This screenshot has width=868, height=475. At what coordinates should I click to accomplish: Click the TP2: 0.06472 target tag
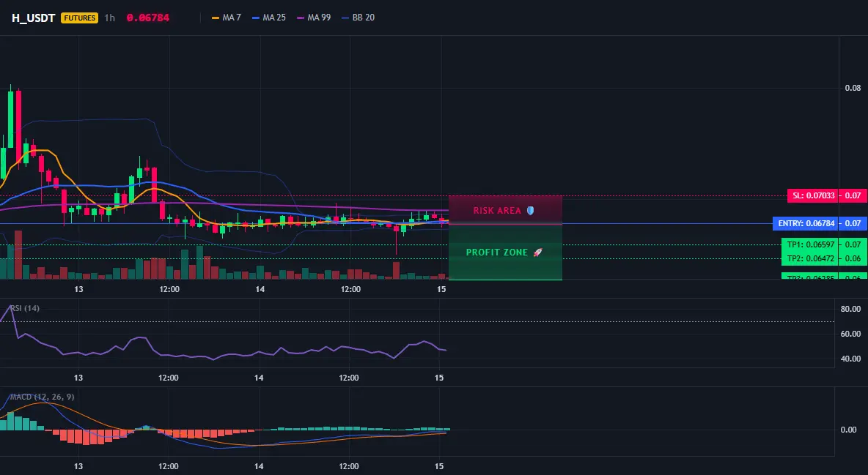[x=809, y=258]
